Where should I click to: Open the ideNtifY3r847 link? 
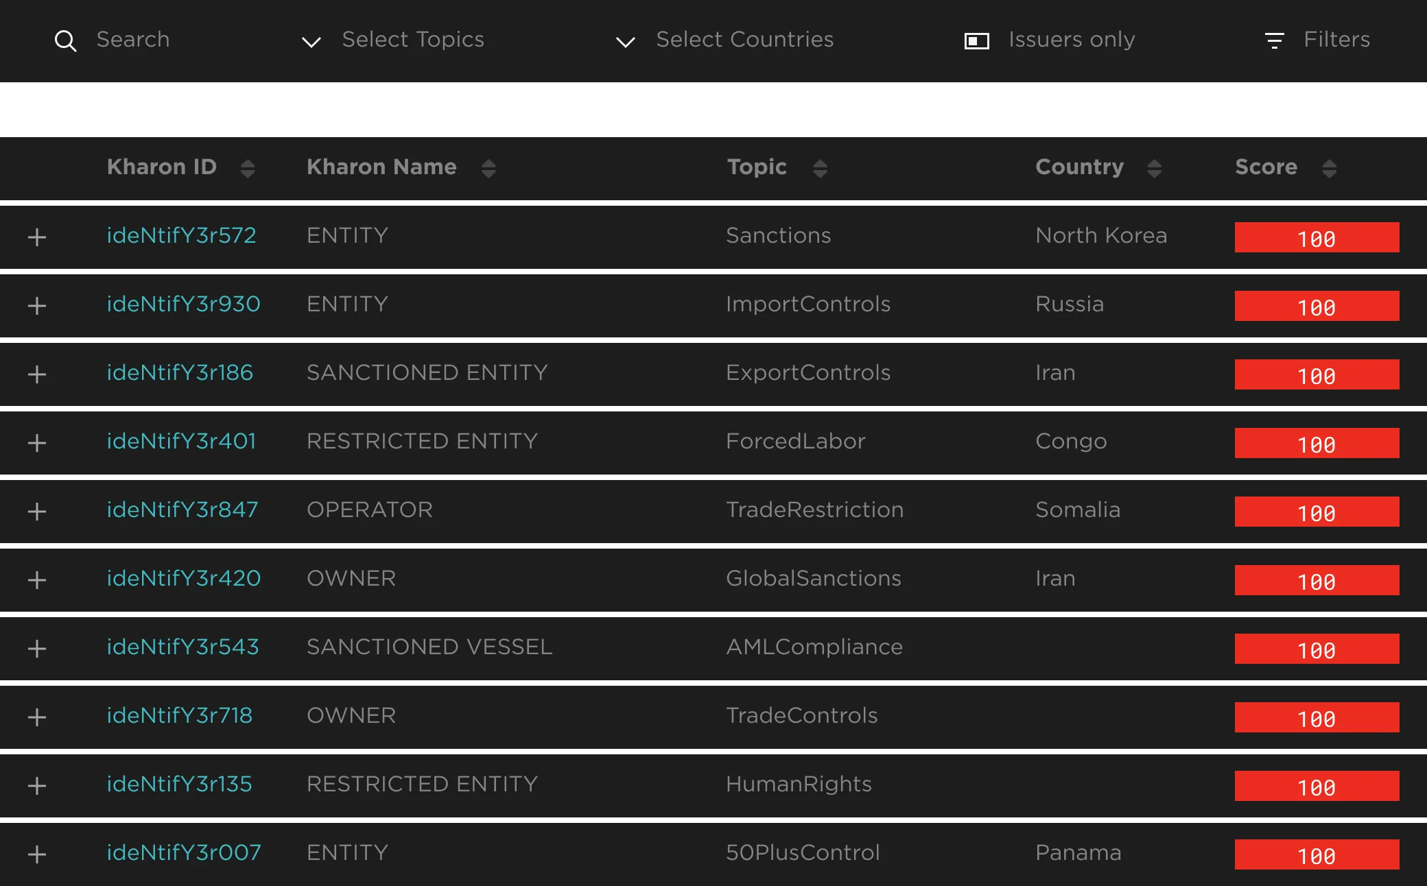tap(182, 510)
